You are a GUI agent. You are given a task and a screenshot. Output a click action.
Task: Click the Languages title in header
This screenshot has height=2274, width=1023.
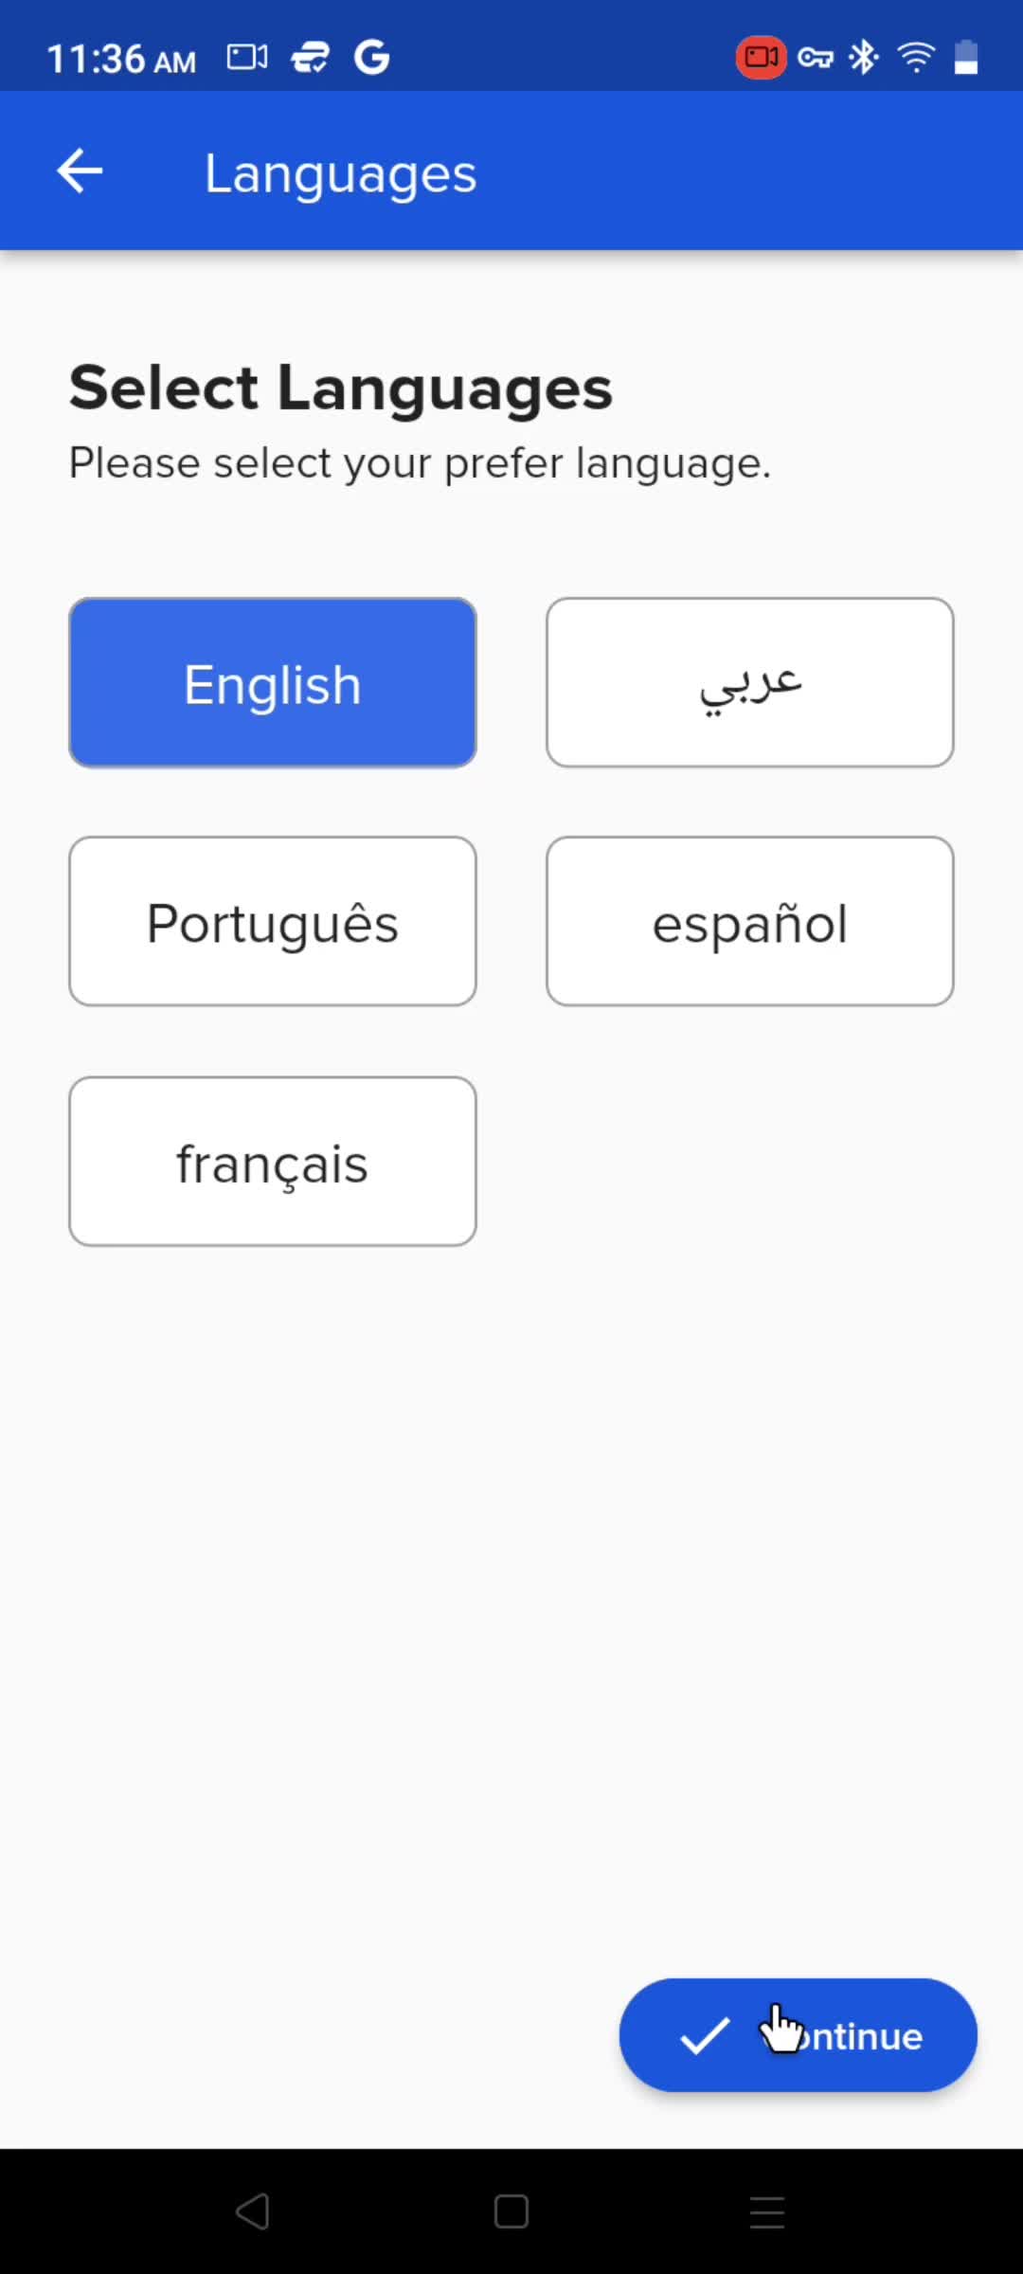point(341,173)
